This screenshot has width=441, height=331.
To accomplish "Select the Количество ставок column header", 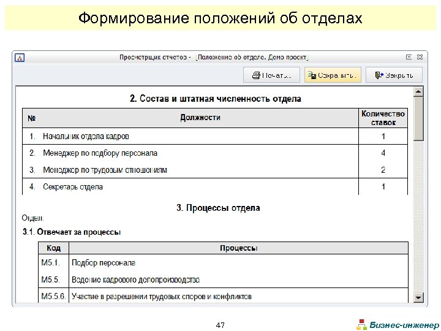I will (383, 118).
